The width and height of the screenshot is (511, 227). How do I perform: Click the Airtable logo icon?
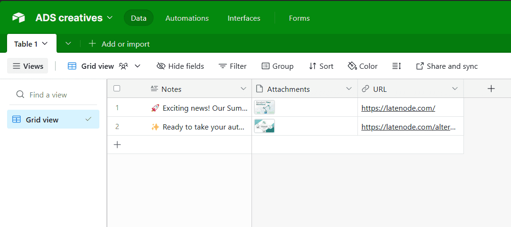18,18
